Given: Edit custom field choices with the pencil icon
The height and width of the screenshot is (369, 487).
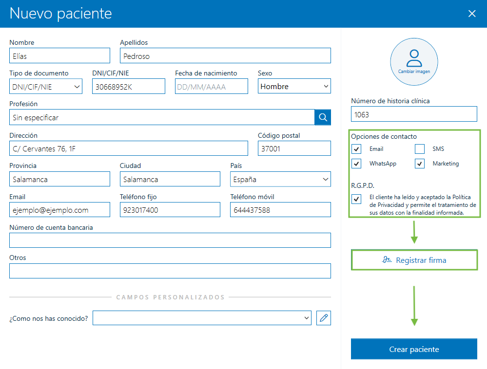Looking at the screenshot, I should coord(323,317).
